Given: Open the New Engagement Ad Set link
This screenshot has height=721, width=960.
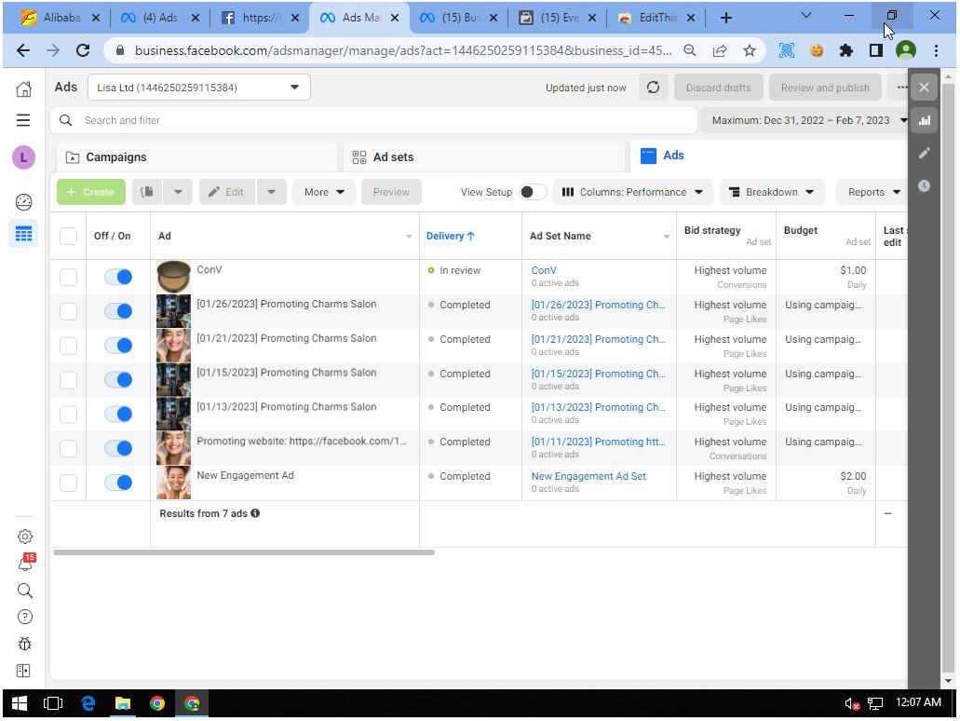Looking at the screenshot, I should click(x=588, y=476).
